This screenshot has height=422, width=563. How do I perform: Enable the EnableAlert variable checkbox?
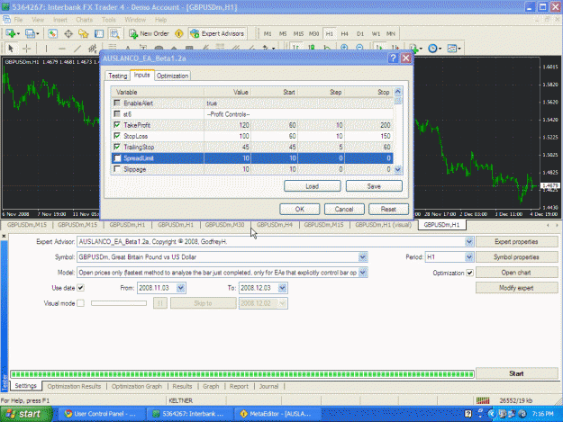[x=117, y=103]
